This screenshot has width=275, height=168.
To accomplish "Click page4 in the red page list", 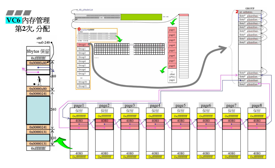I will point(172,45).
